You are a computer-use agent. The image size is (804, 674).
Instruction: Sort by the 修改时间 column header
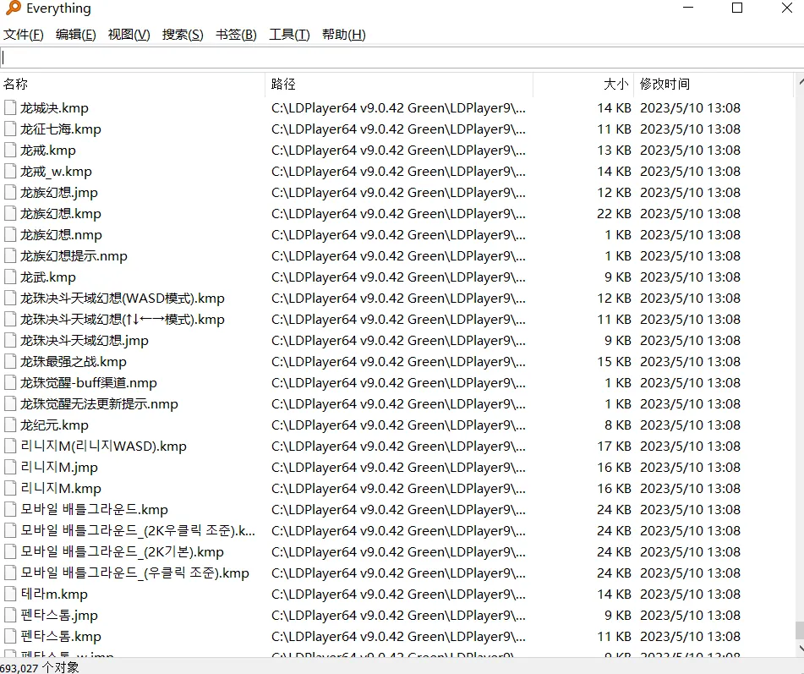pos(714,84)
